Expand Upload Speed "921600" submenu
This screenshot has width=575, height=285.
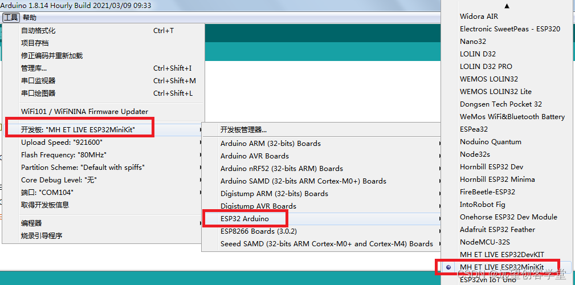click(x=103, y=142)
